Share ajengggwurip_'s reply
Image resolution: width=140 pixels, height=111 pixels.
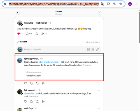coord(43,83)
